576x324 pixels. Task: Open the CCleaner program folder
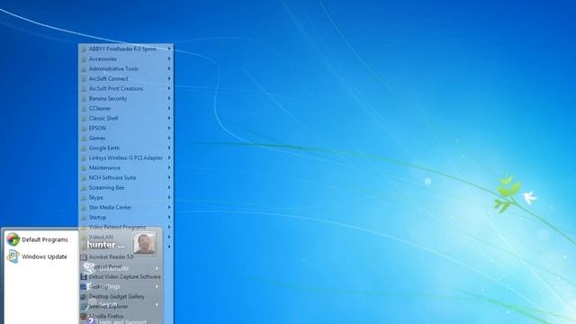(x=126, y=108)
